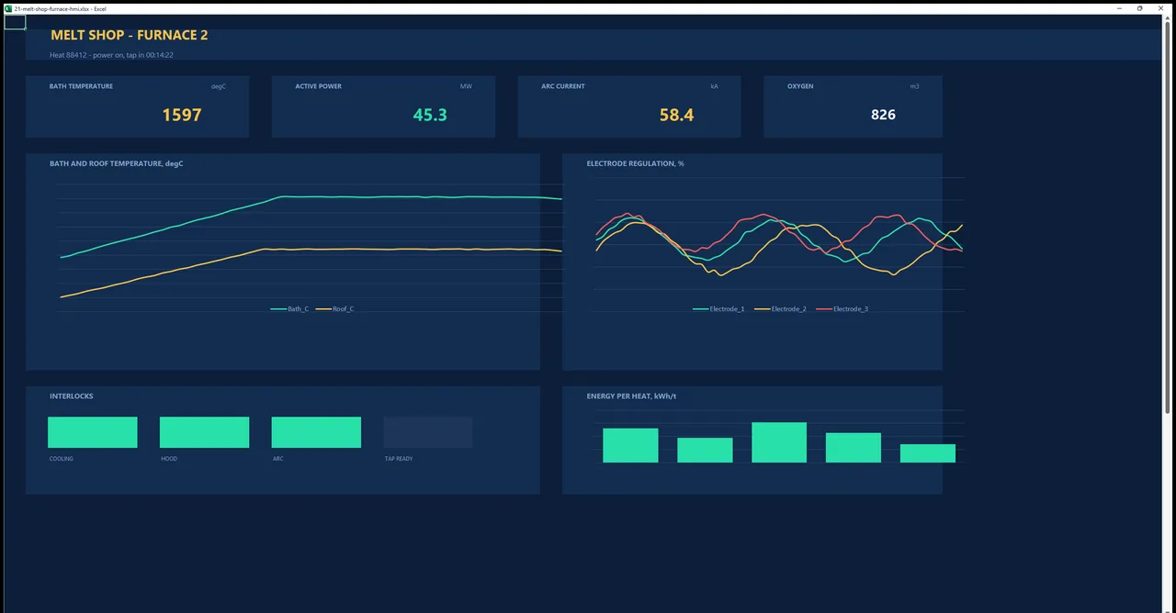This screenshot has width=1176, height=613.
Task: Select the Electrode_2 legend entry
Action: pyautogui.click(x=780, y=309)
